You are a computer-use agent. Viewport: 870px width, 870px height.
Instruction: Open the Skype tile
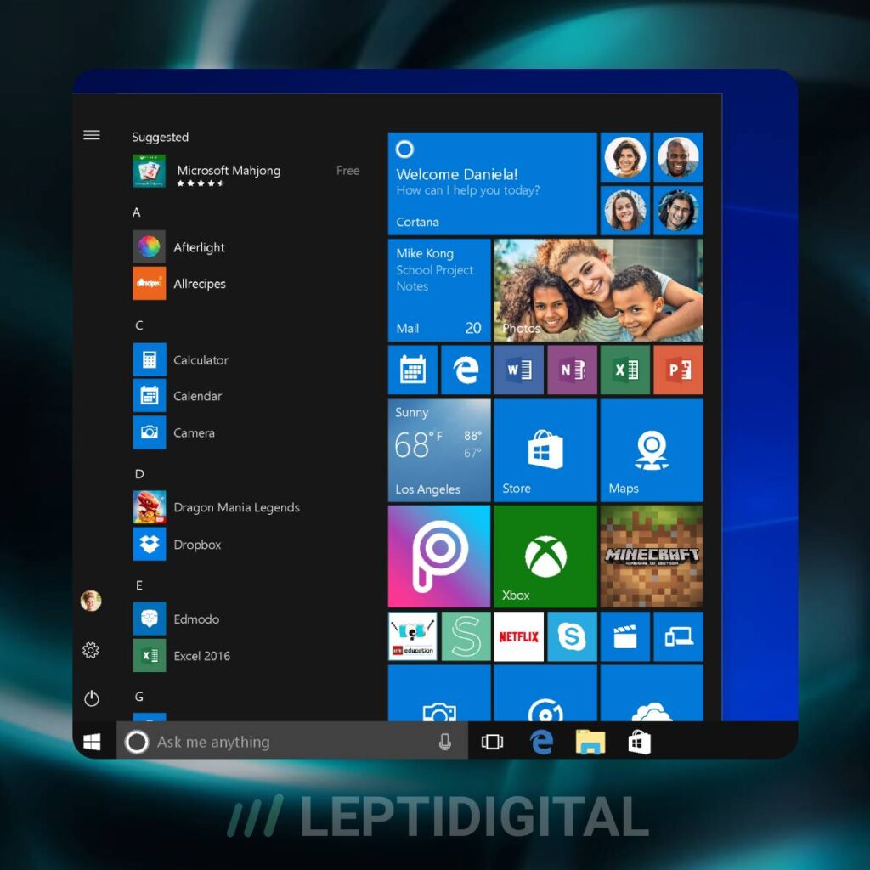click(572, 636)
